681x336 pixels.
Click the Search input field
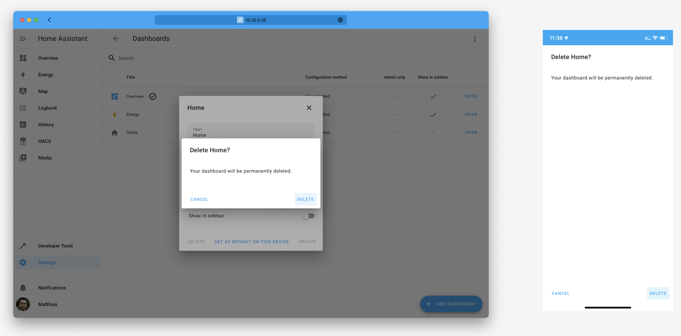pyautogui.click(x=296, y=58)
